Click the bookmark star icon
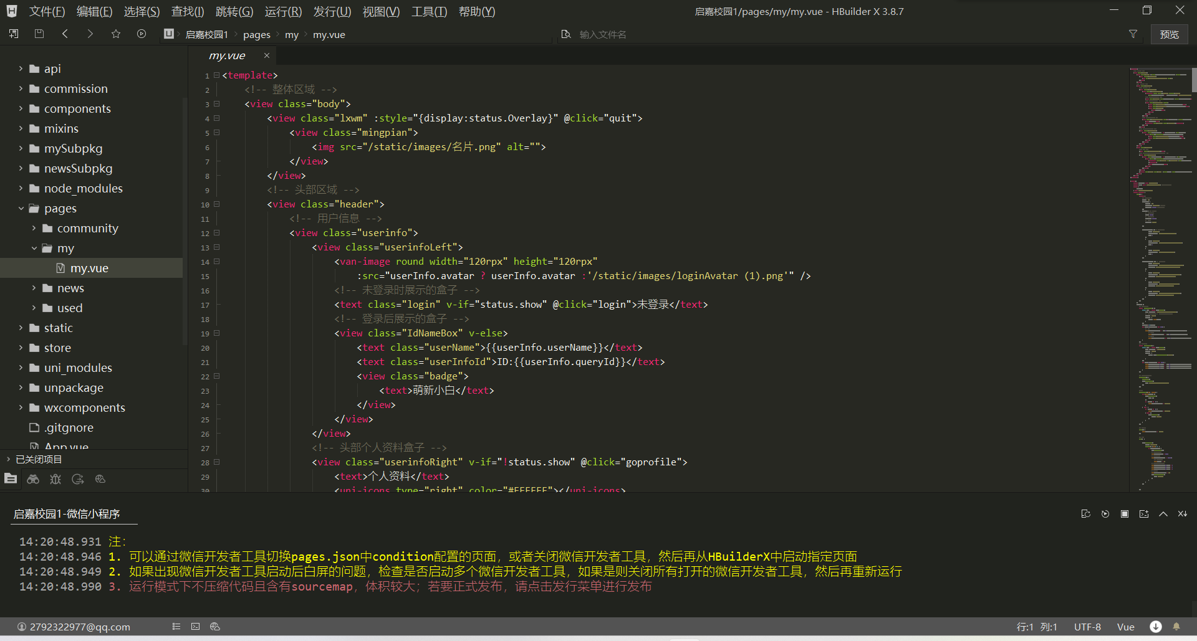 [116, 34]
